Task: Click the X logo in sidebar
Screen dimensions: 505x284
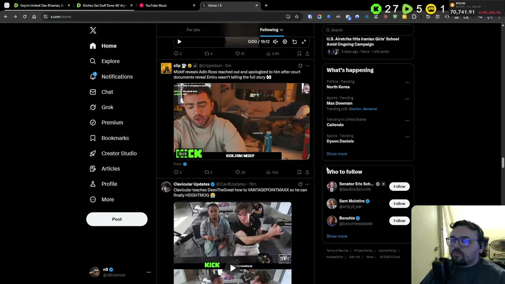Action: (93, 30)
